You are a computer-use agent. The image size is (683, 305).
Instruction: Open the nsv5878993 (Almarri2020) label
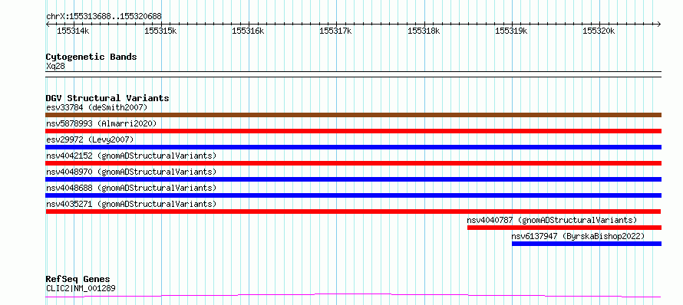click(x=101, y=123)
